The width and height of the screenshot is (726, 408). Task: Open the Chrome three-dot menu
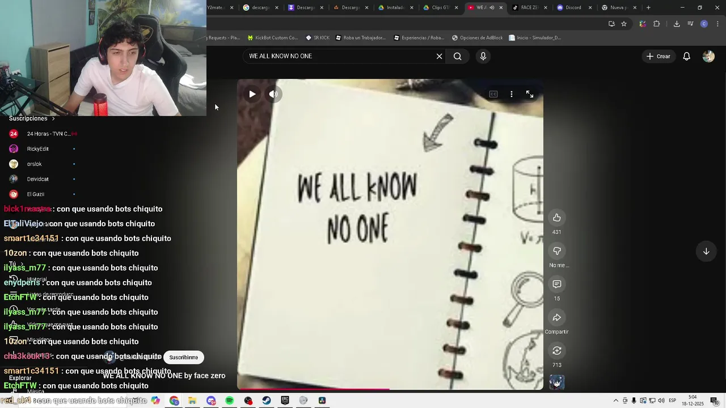pos(718,24)
